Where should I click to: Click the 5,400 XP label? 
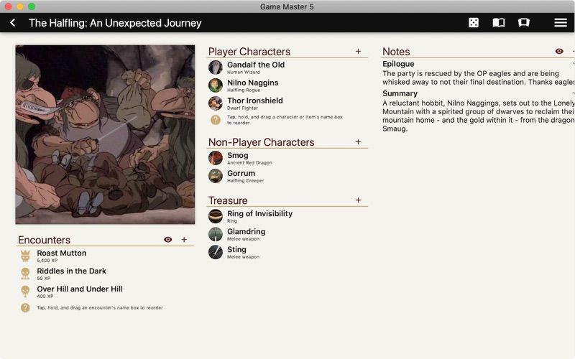click(47, 261)
